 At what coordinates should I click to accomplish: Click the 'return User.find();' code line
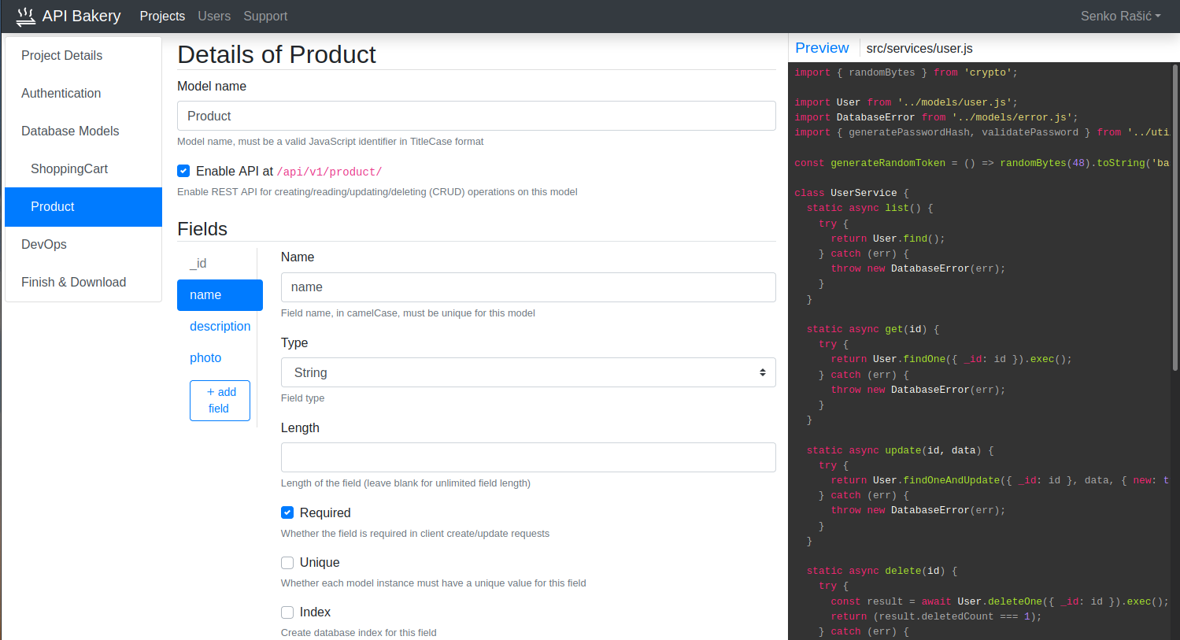pos(888,239)
